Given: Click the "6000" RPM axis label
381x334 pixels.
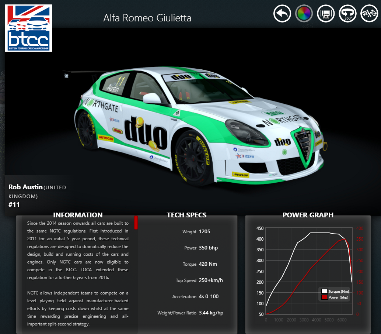Looking at the screenshot, I should (342, 320).
